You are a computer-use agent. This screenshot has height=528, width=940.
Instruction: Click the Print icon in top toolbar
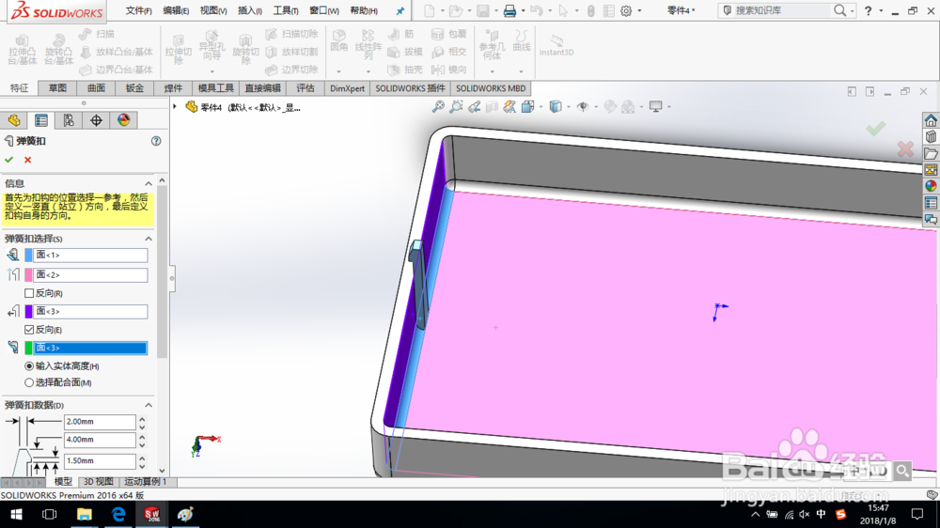(509, 10)
